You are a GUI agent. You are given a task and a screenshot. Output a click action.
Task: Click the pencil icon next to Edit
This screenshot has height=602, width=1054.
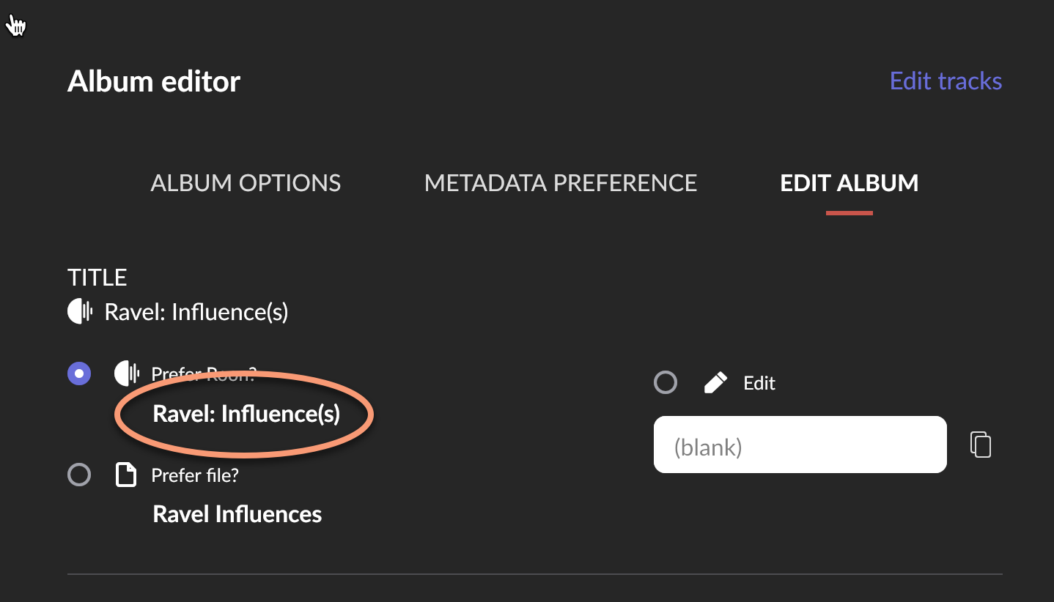715,382
